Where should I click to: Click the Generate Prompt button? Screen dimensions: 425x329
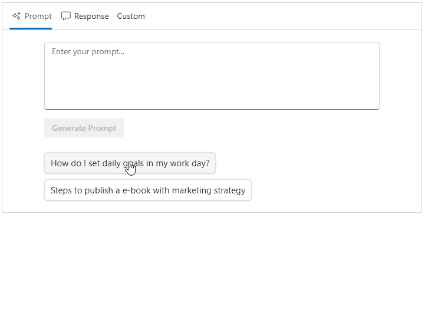pyautogui.click(x=84, y=128)
